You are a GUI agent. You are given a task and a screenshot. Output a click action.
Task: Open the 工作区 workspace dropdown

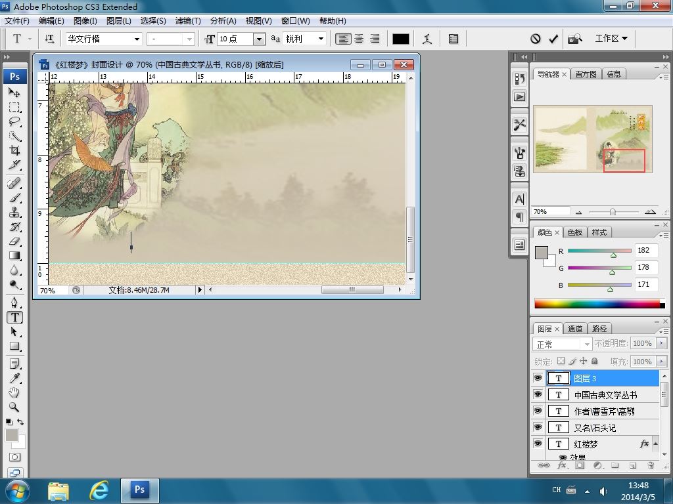(x=611, y=39)
